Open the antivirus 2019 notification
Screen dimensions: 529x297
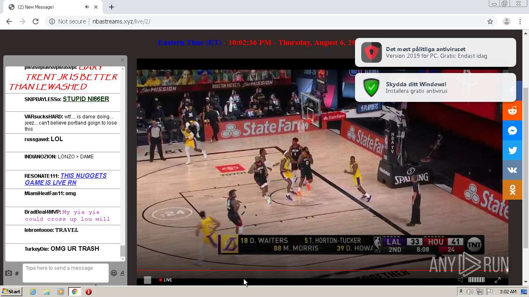coord(436,52)
